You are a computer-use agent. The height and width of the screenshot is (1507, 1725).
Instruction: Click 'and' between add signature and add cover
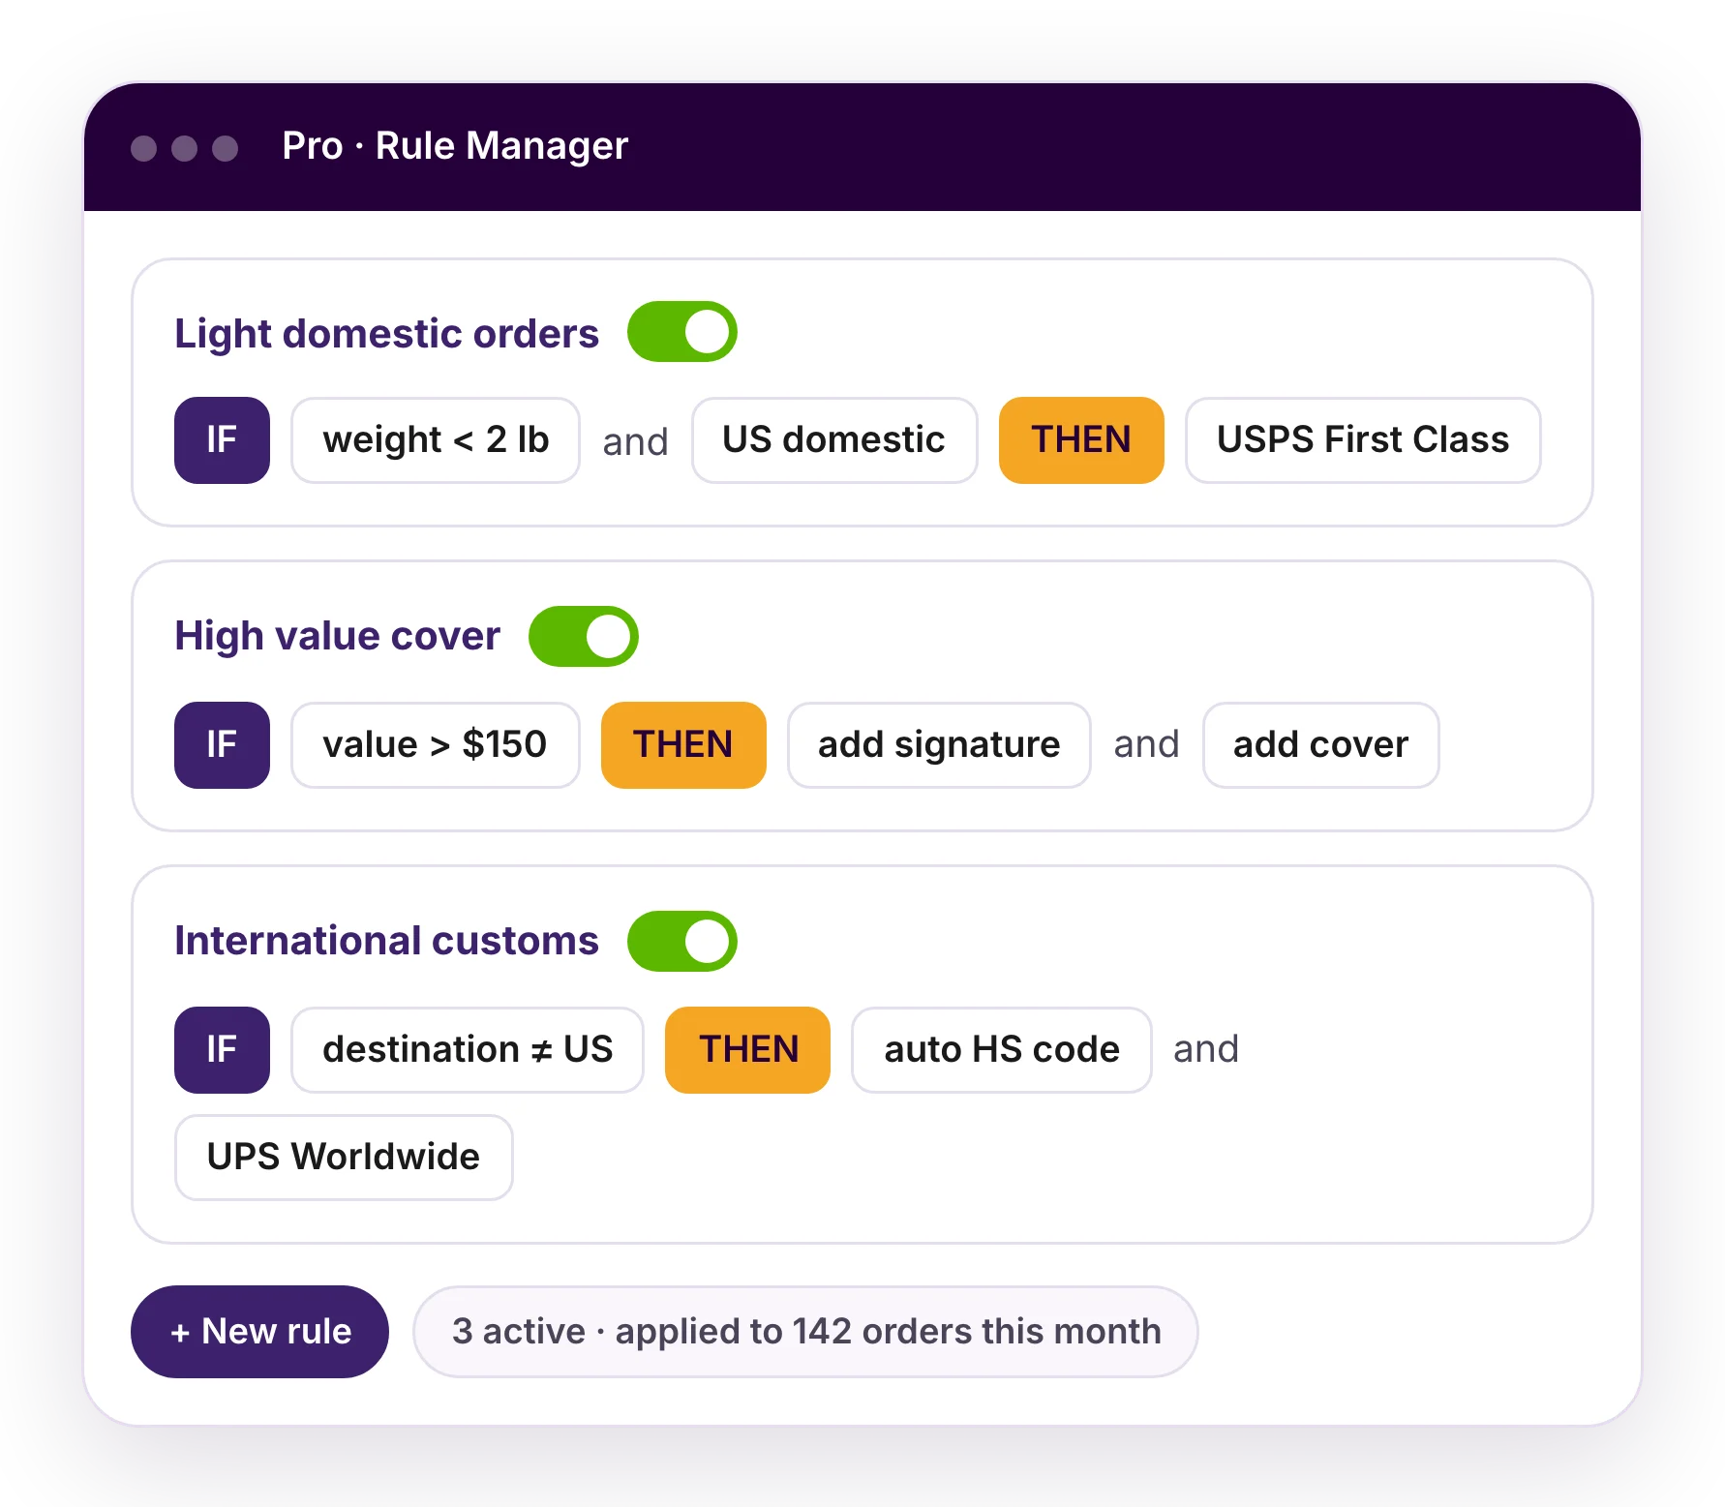[1146, 745]
